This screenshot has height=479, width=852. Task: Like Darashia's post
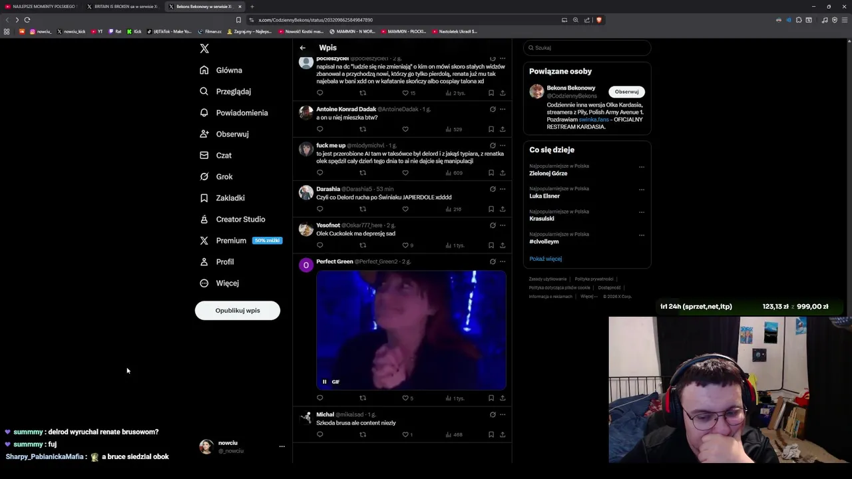[x=405, y=209]
